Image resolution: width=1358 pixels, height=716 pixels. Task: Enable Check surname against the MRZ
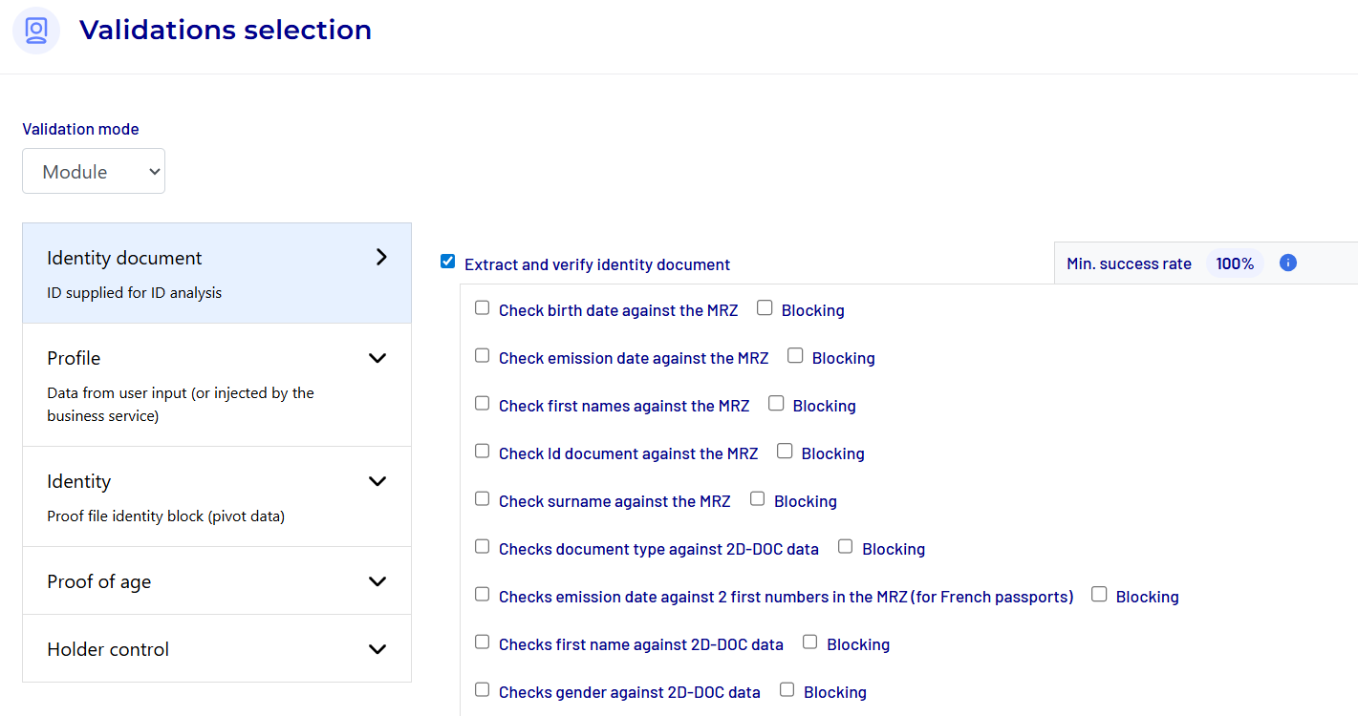[x=483, y=498]
